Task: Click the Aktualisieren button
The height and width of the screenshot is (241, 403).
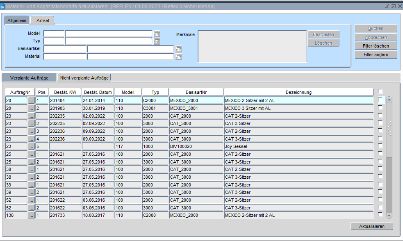Action: point(372,226)
